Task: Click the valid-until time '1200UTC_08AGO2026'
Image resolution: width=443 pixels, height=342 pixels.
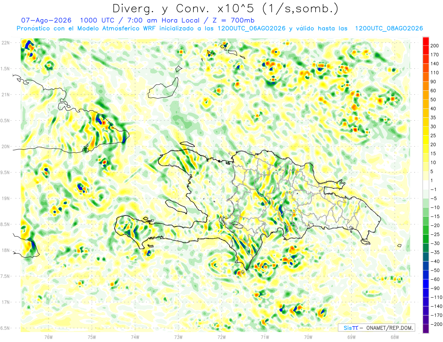Action: (x=389, y=28)
